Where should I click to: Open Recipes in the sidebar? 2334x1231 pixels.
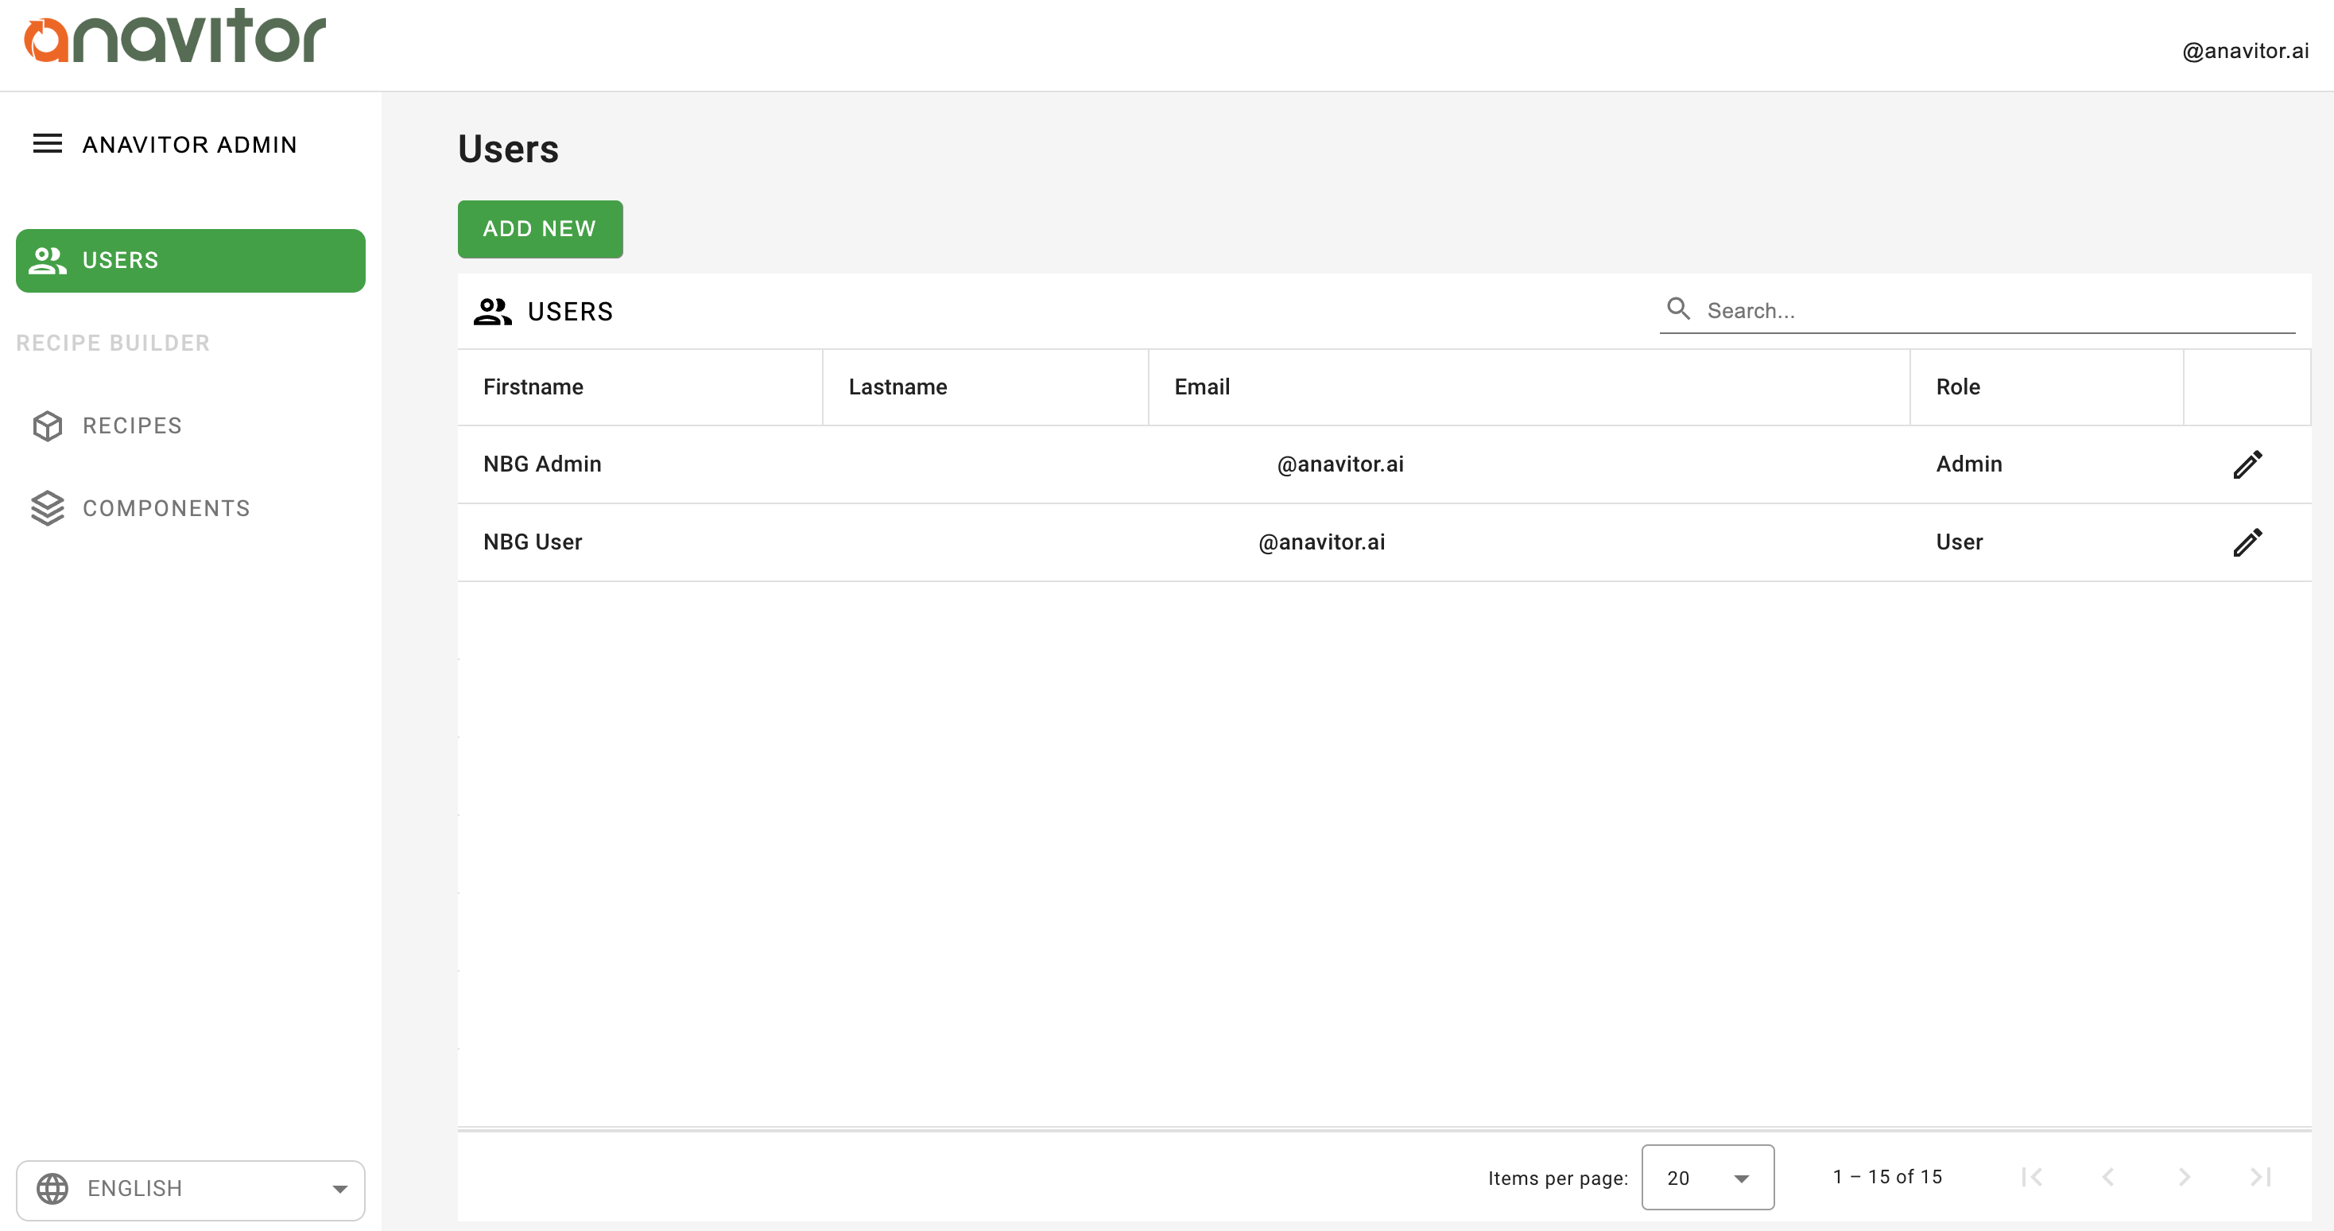[190, 426]
